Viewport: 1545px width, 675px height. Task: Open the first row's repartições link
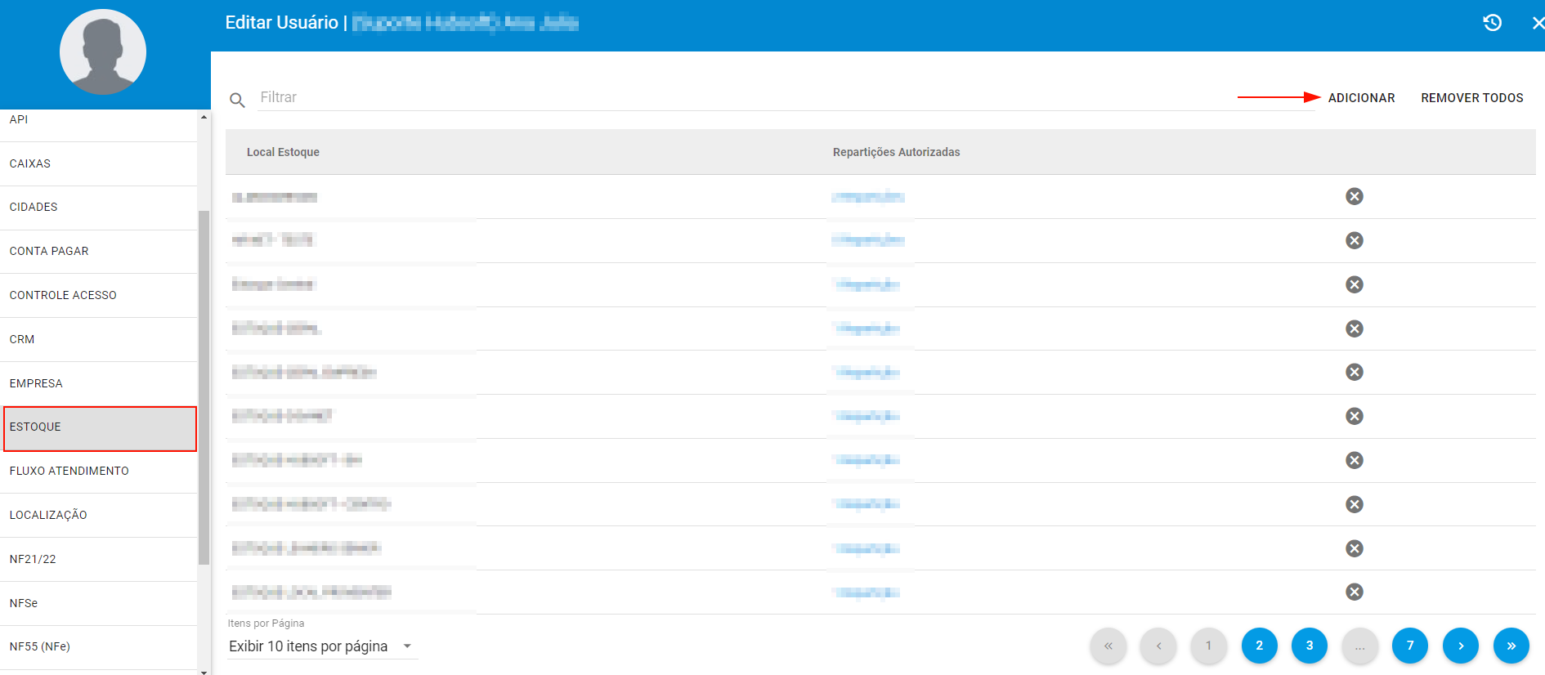click(868, 197)
